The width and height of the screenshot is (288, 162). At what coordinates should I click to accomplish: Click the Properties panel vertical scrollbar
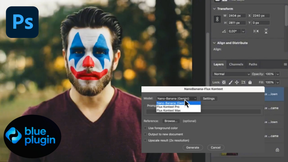pos(286,16)
